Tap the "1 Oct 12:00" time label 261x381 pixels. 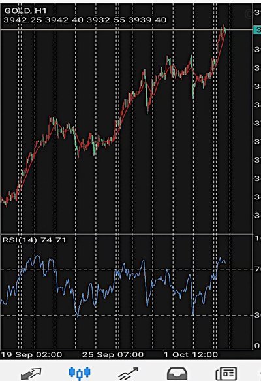click(x=191, y=354)
